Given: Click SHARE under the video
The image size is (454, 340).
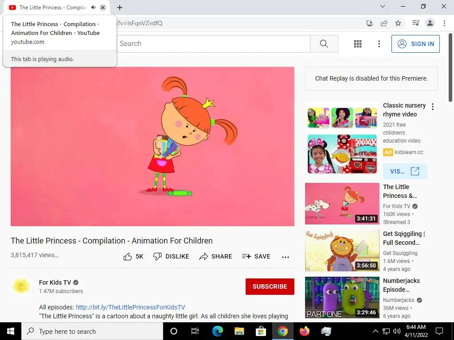Looking at the screenshot, I should [215, 256].
